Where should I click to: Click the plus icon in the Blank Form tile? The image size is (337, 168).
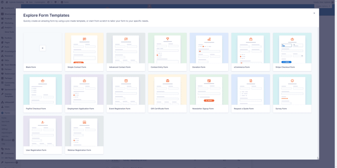(42, 48)
